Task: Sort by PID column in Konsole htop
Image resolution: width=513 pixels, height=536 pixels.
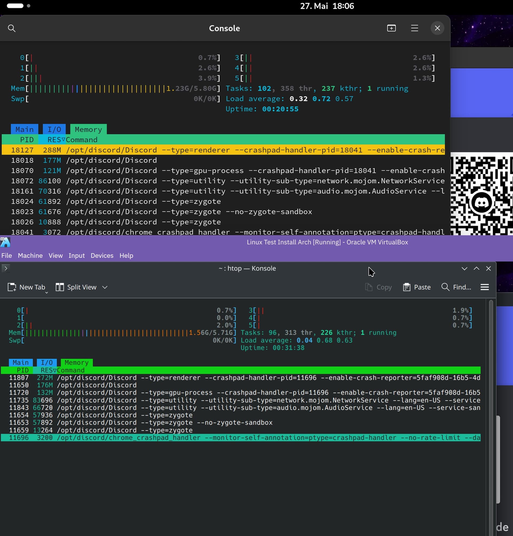Action: pyautogui.click(x=23, y=370)
